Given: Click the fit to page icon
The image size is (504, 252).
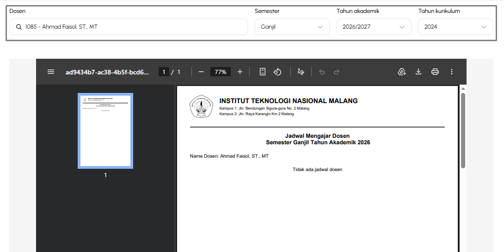Looking at the screenshot, I should (263, 72).
